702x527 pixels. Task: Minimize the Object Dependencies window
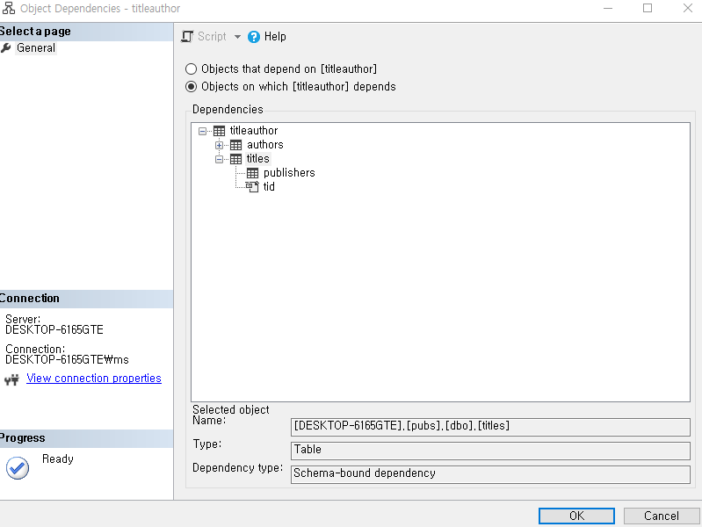(607, 8)
